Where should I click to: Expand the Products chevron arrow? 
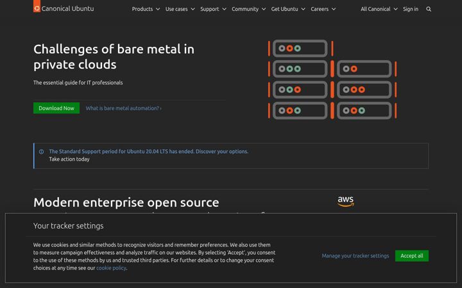pyautogui.click(x=158, y=9)
